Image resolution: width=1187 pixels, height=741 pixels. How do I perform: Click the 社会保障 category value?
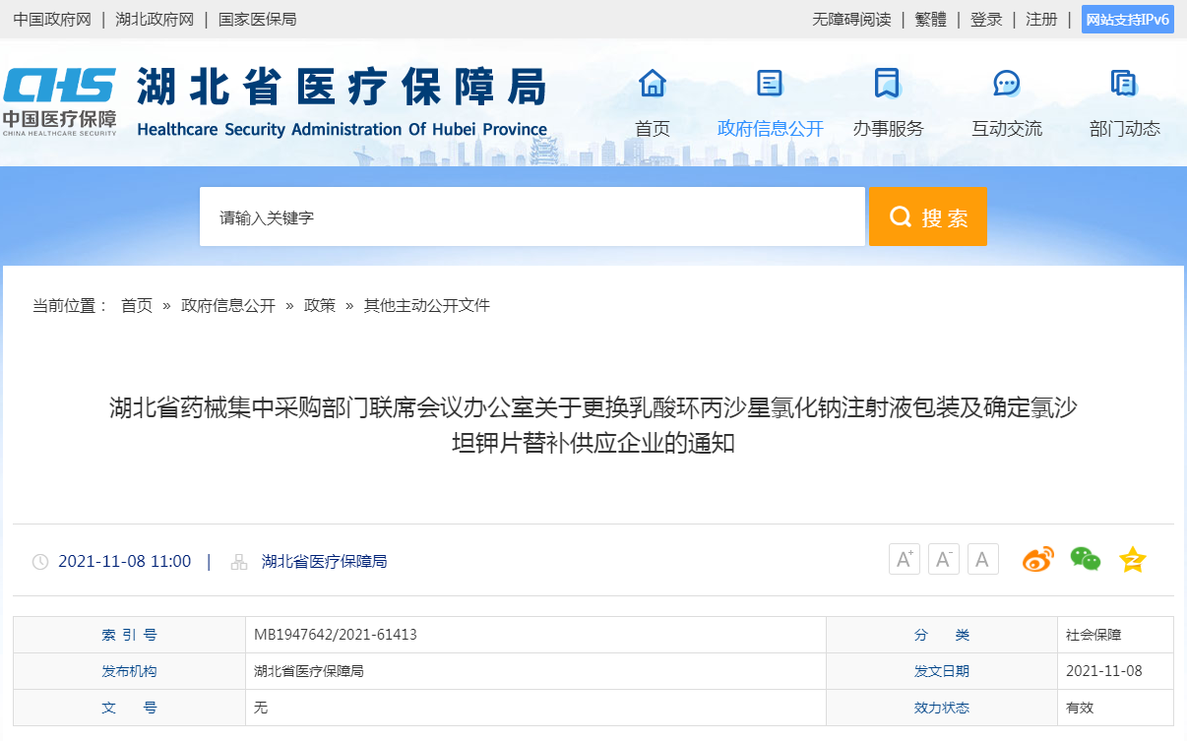tap(1093, 635)
